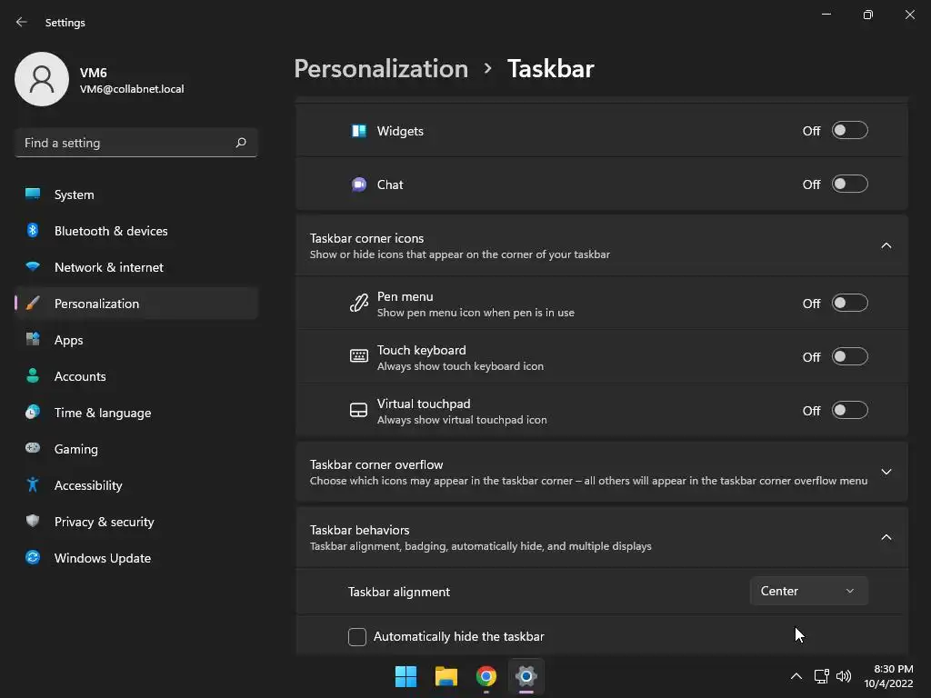931x698 pixels.
Task: Open File Explorer from the taskbar
Action: pyautogui.click(x=445, y=676)
